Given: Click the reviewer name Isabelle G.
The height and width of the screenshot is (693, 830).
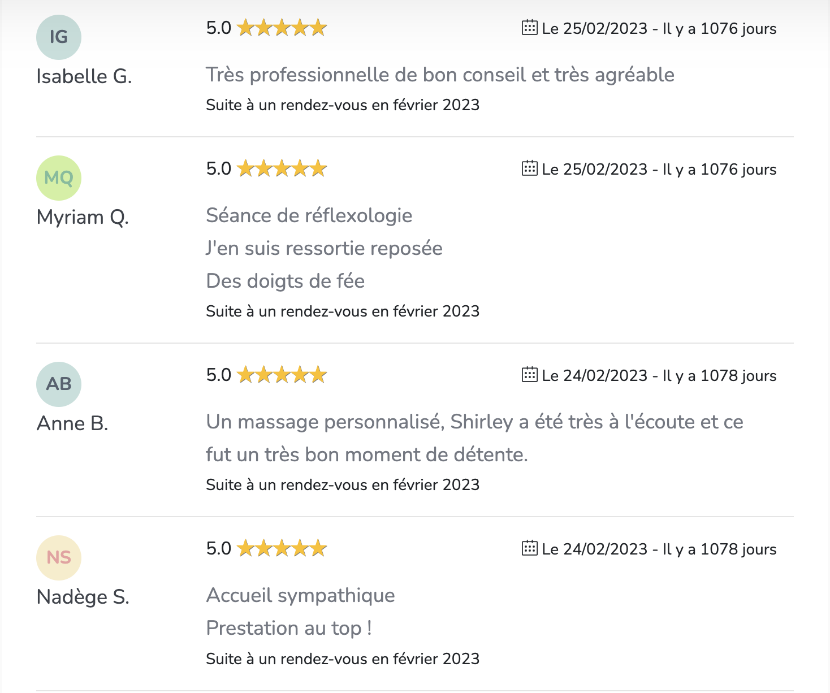Looking at the screenshot, I should click(x=84, y=76).
